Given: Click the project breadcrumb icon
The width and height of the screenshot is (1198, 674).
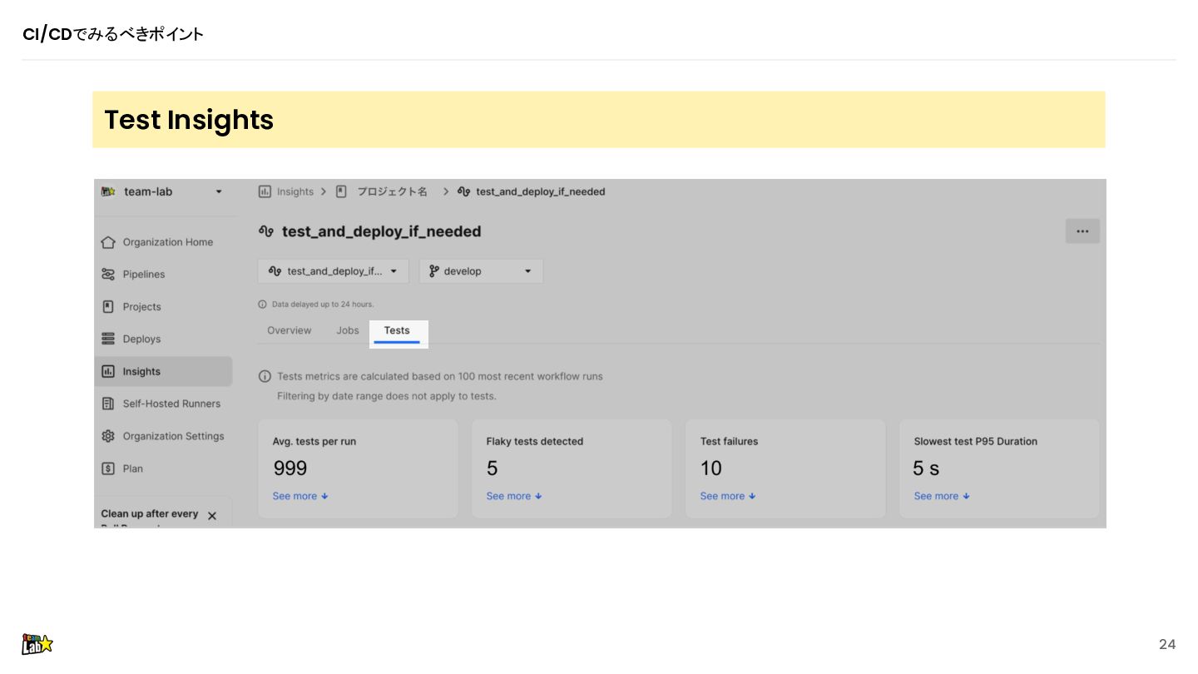Looking at the screenshot, I should click(341, 191).
